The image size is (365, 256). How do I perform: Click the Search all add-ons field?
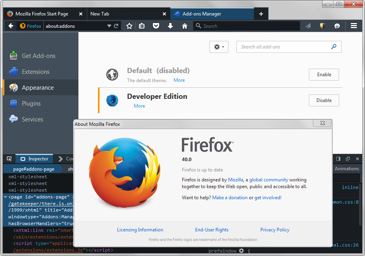coord(289,47)
